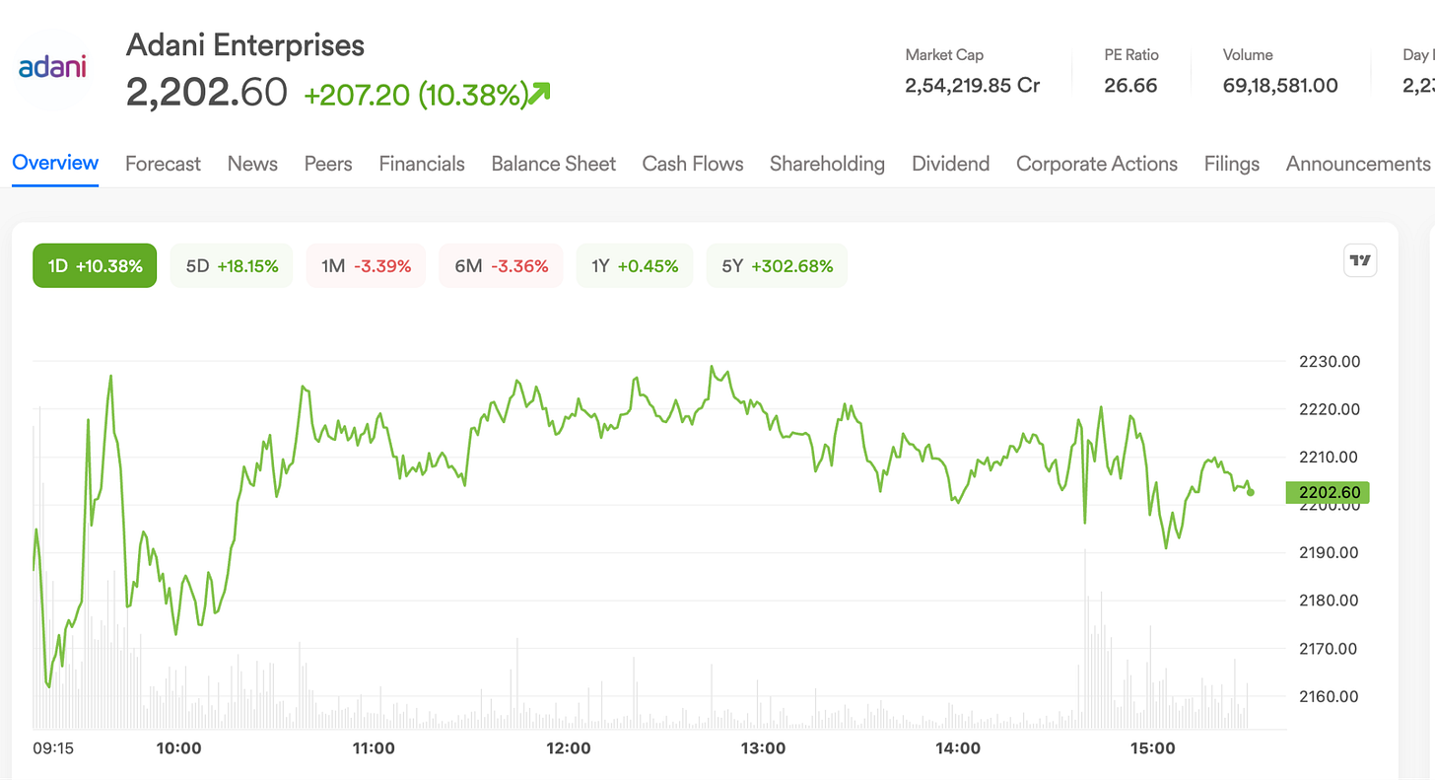
Task: Click the 2230.00 price axis label
Action: point(1330,362)
